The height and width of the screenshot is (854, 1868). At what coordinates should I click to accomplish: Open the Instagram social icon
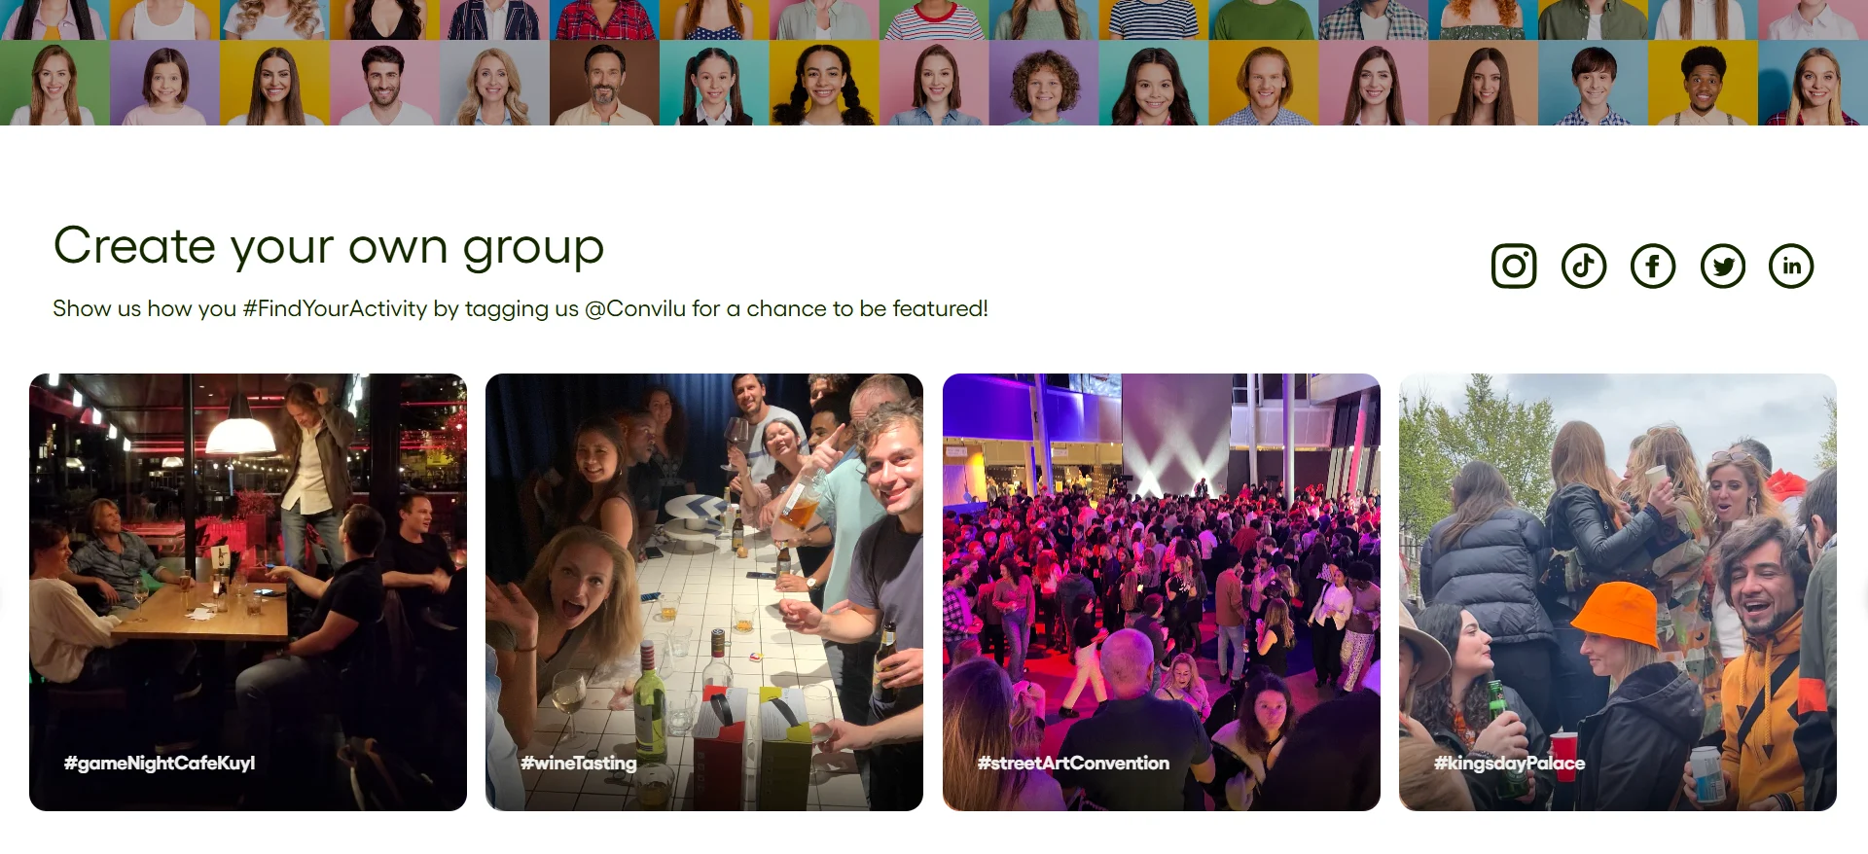(1514, 267)
